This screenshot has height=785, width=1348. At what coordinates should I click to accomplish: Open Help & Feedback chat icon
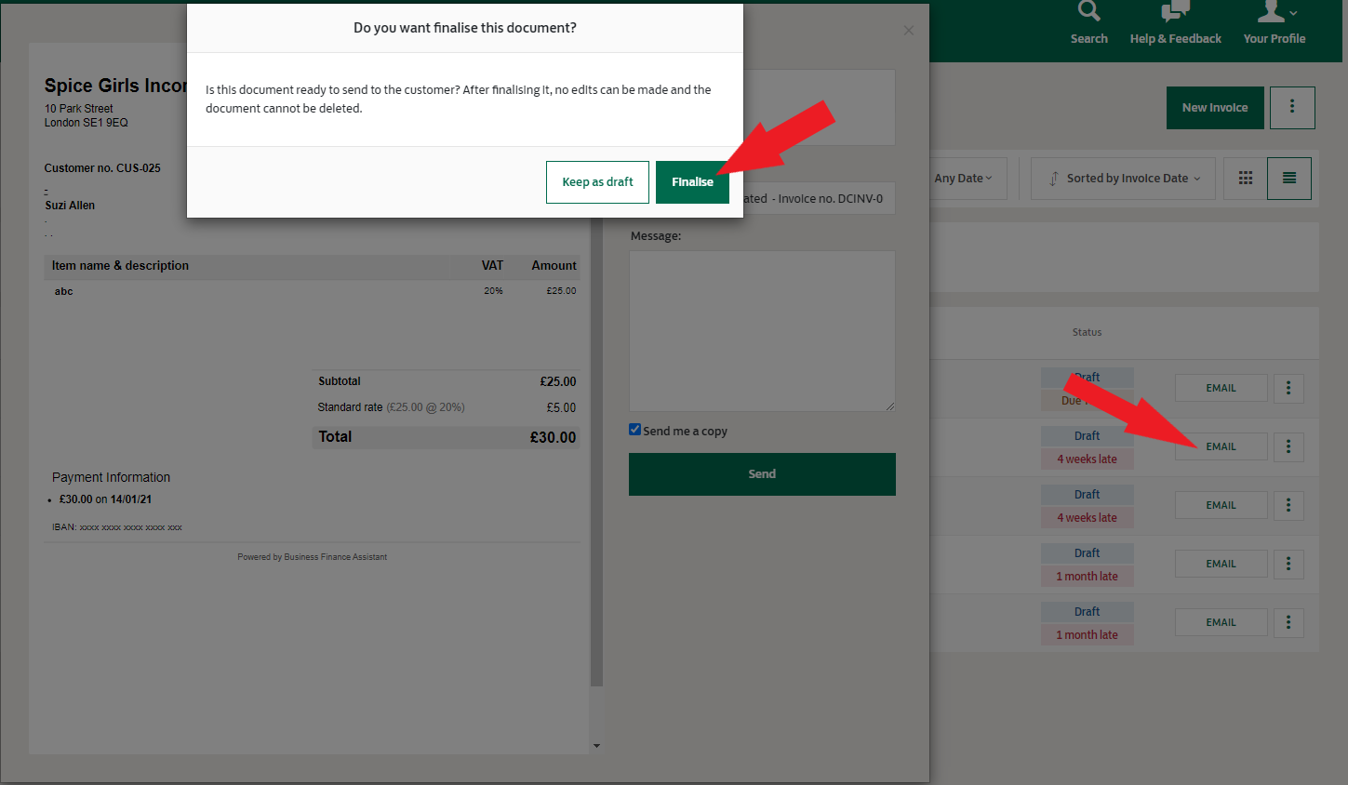(1175, 12)
